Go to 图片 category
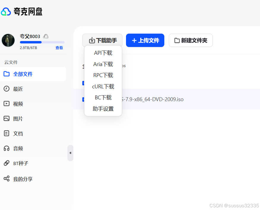The height and width of the screenshot is (210, 260). click(18, 119)
